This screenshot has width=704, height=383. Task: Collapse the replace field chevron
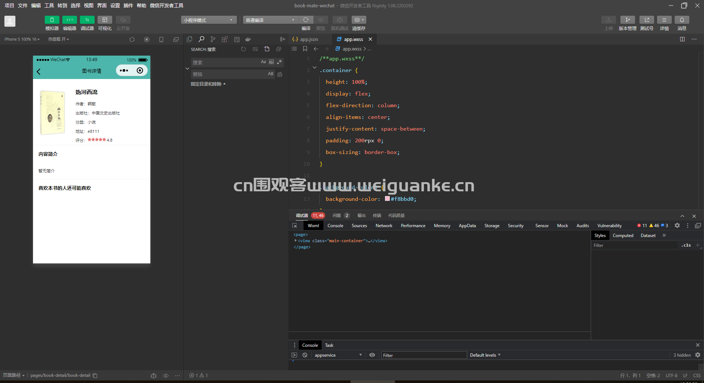[x=187, y=68]
